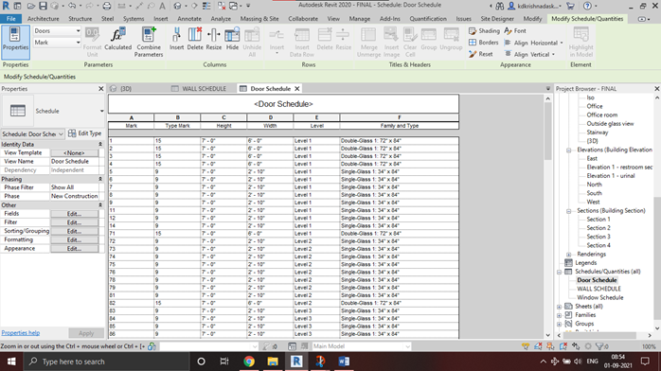Click the Reset appearance tool
Viewport: 661px width, 371px height.
coord(480,54)
